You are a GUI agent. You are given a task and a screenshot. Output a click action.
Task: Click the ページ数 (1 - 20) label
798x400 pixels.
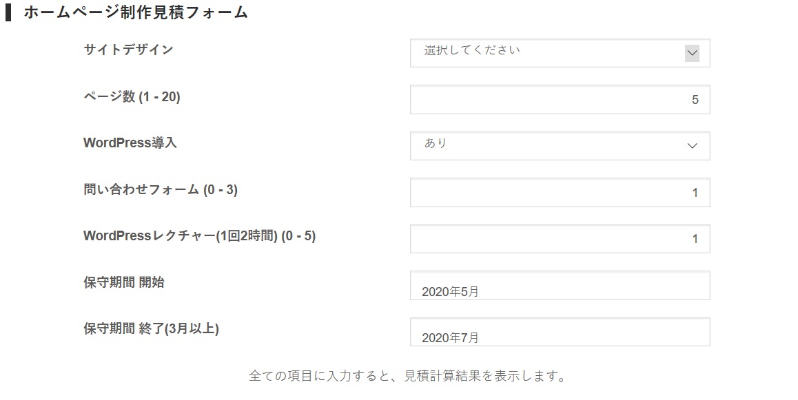[x=132, y=97]
